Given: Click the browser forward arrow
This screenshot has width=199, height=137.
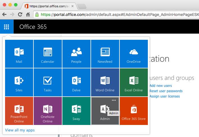Looking at the screenshot, I should [12, 14].
